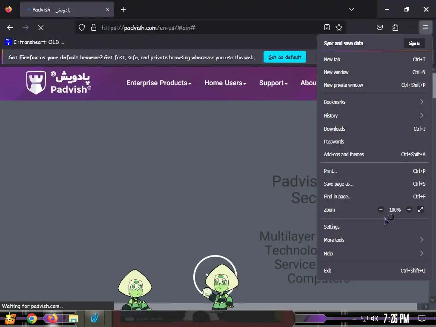Viewport: 436px width, 327px height.
Task: List all tabs dropdown arrow
Action: pyautogui.click(x=351, y=9)
